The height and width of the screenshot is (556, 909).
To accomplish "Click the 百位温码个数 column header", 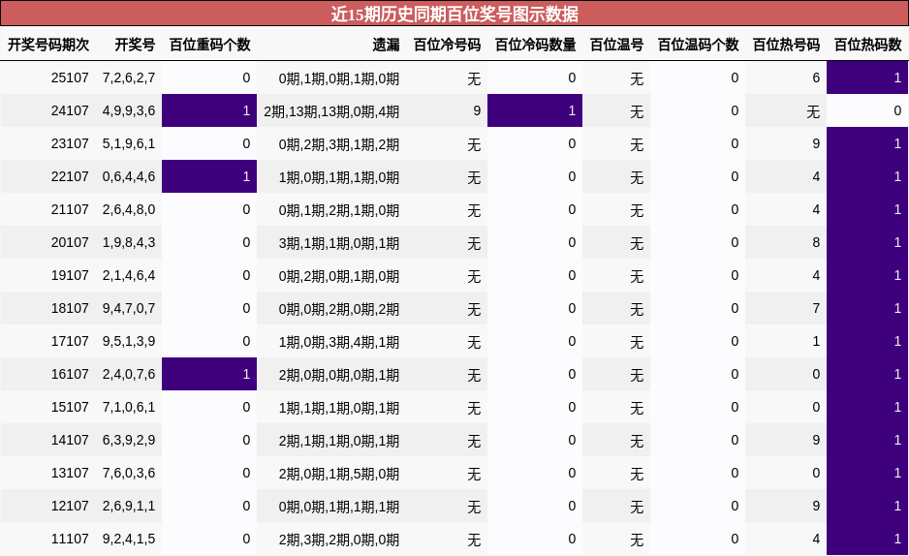I will pyautogui.click(x=698, y=45).
